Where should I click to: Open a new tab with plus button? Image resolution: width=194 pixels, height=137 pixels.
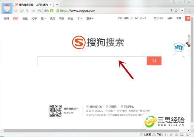57,4
